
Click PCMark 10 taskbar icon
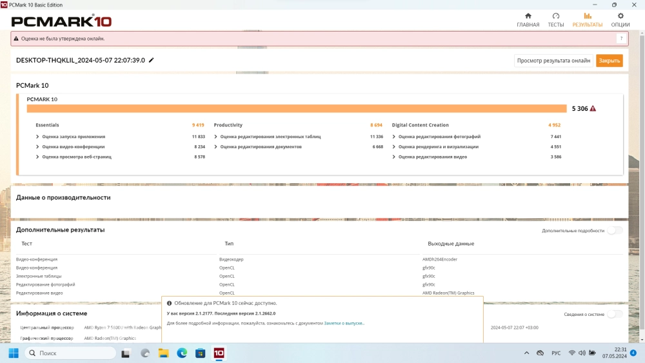click(x=219, y=353)
